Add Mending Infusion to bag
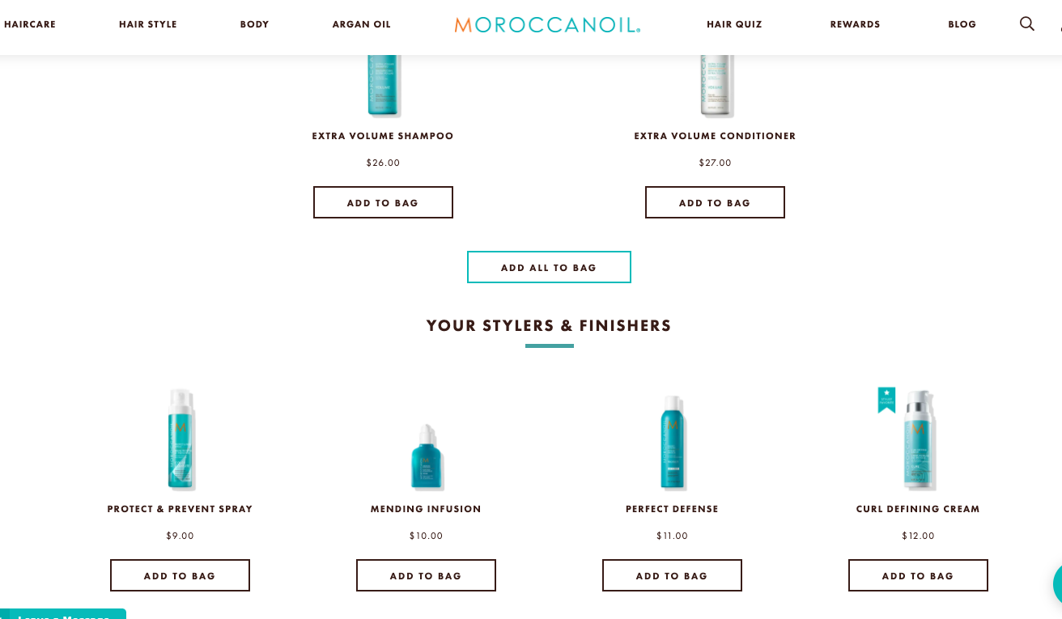The width and height of the screenshot is (1062, 619). pos(426,575)
